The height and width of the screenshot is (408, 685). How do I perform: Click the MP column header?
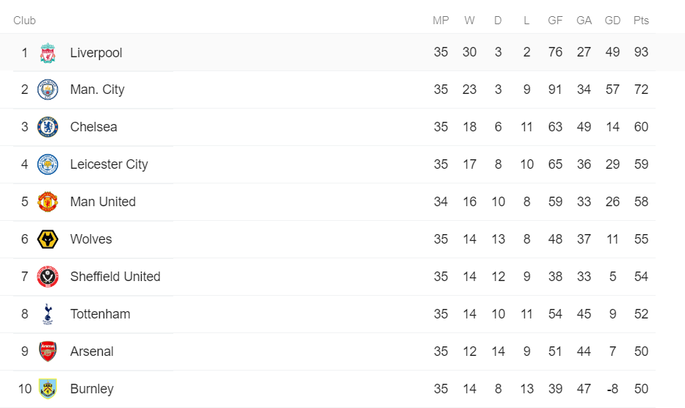(x=441, y=21)
